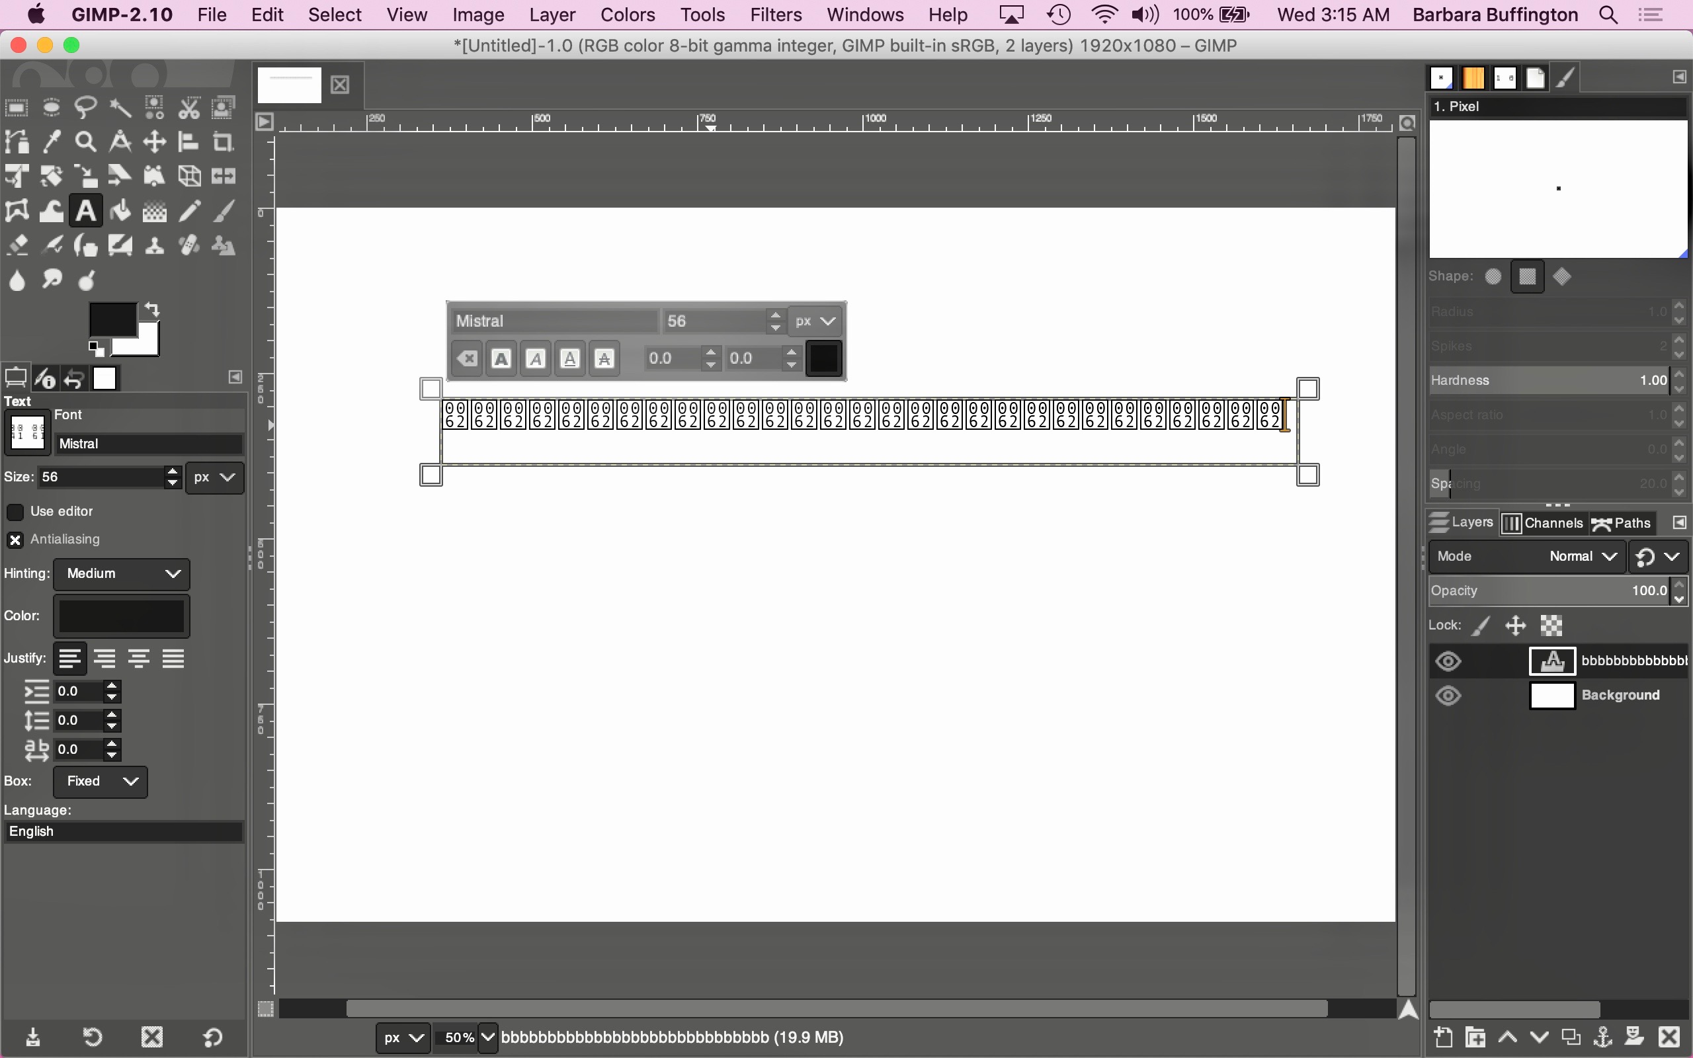This screenshot has height=1058, width=1693.
Task: Disable the Antialiasing checkbox
Action: pos(15,540)
